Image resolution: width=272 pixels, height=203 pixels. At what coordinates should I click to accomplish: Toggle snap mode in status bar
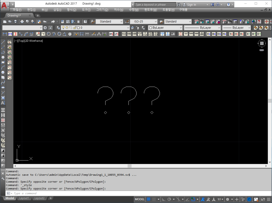click(x=154, y=199)
